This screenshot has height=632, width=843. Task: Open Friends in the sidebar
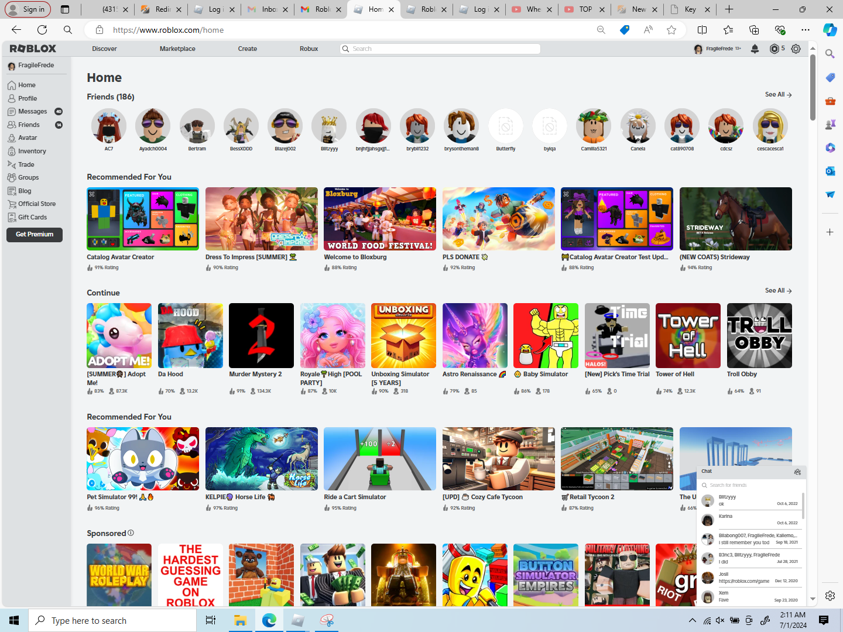pyautogui.click(x=29, y=125)
